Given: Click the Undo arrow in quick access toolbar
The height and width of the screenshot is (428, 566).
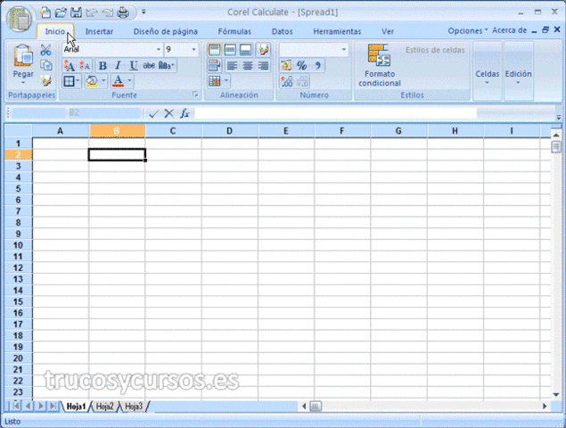Looking at the screenshot, I should 92,12.
